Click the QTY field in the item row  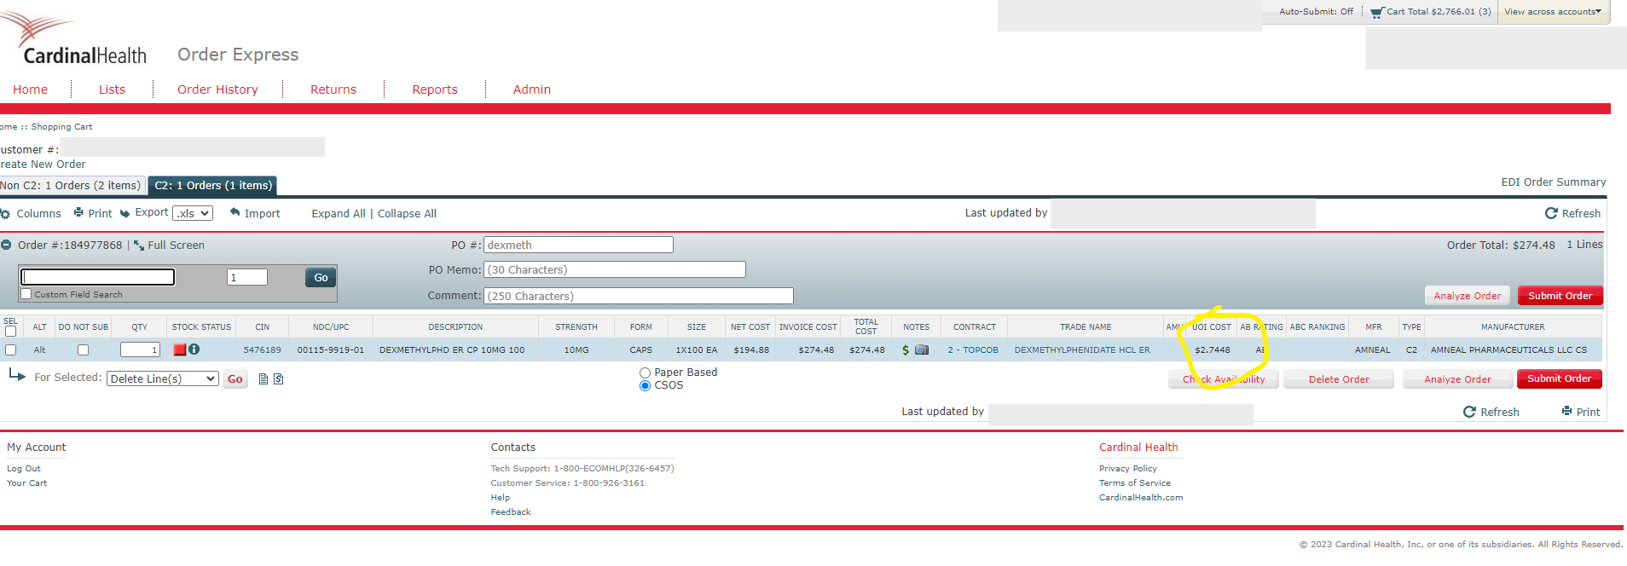[140, 349]
